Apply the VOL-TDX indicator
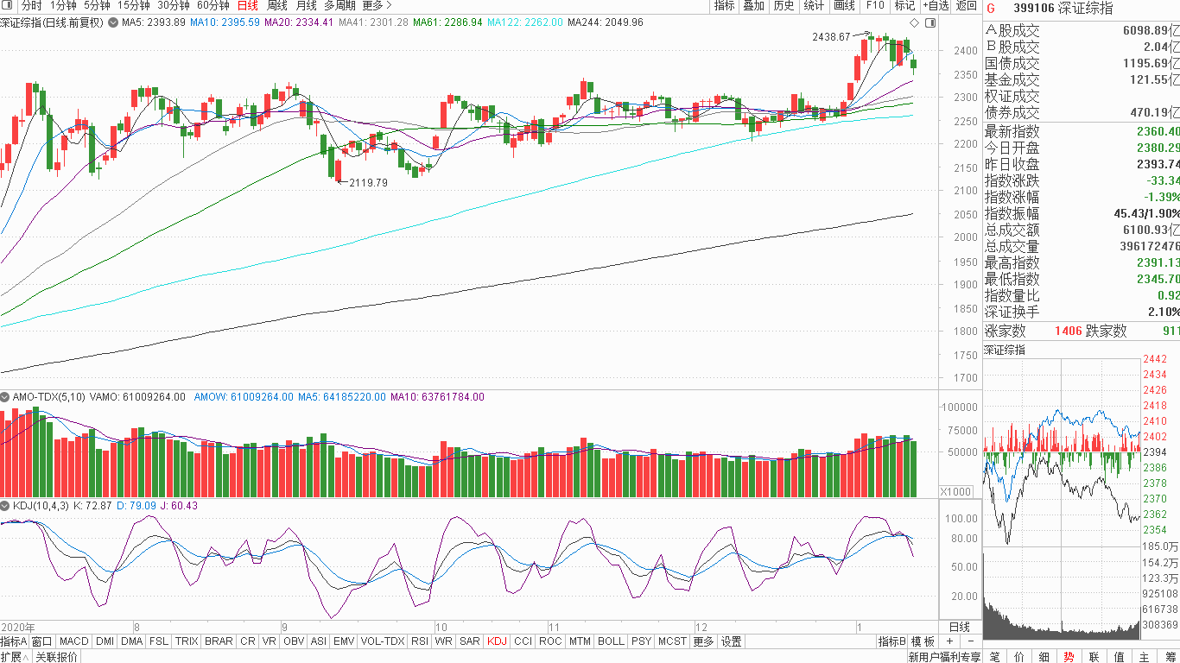The width and height of the screenshot is (1180, 663). pyautogui.click(x=383, y=641)
